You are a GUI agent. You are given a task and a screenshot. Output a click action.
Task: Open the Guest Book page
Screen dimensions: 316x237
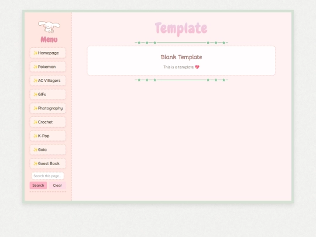click(x=48, y=163)
